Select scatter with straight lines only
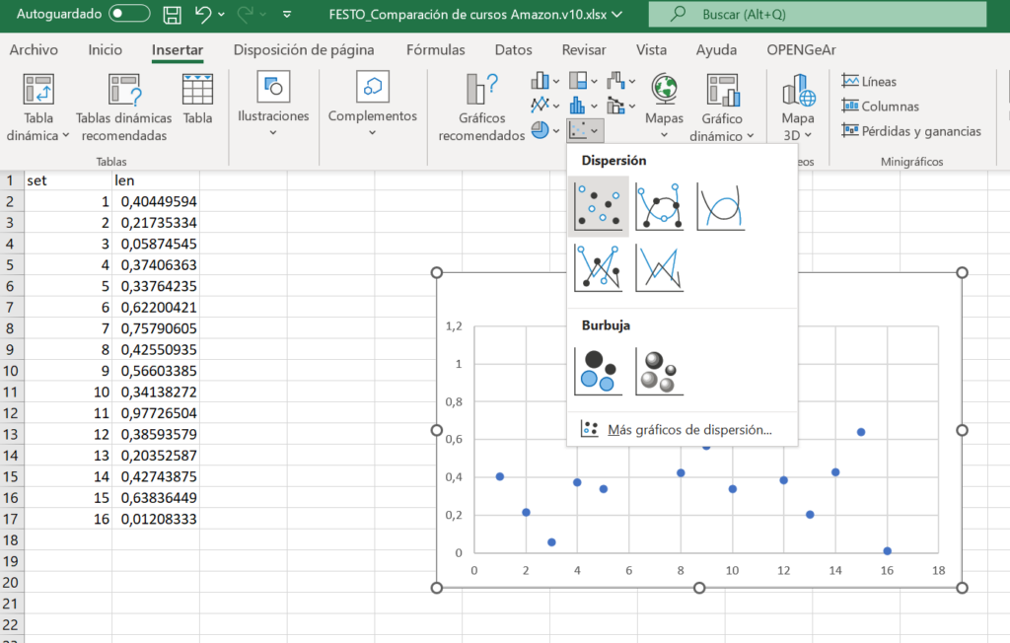Image resolution: width=1010 pixels, height=643 pixels. coord(660,268)
